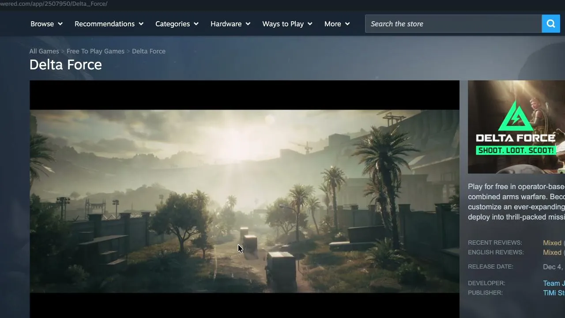Click the blue search magnifier button

pos(551,24)
